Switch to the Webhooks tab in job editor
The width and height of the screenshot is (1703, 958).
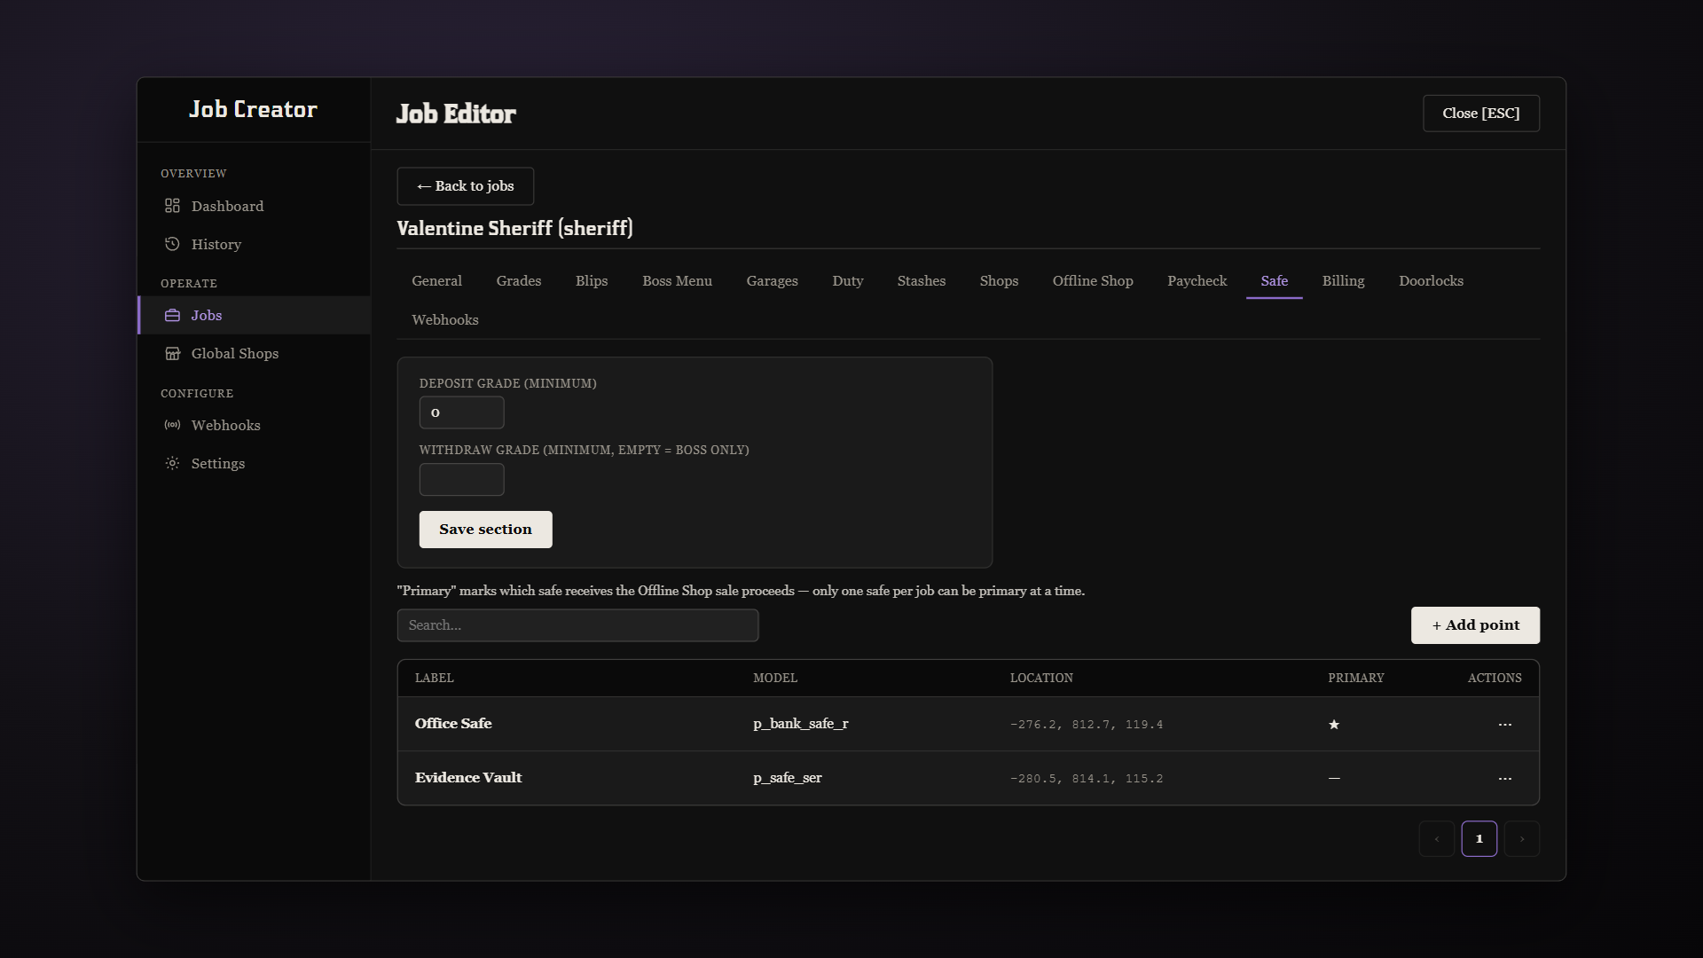coord(444,320)
